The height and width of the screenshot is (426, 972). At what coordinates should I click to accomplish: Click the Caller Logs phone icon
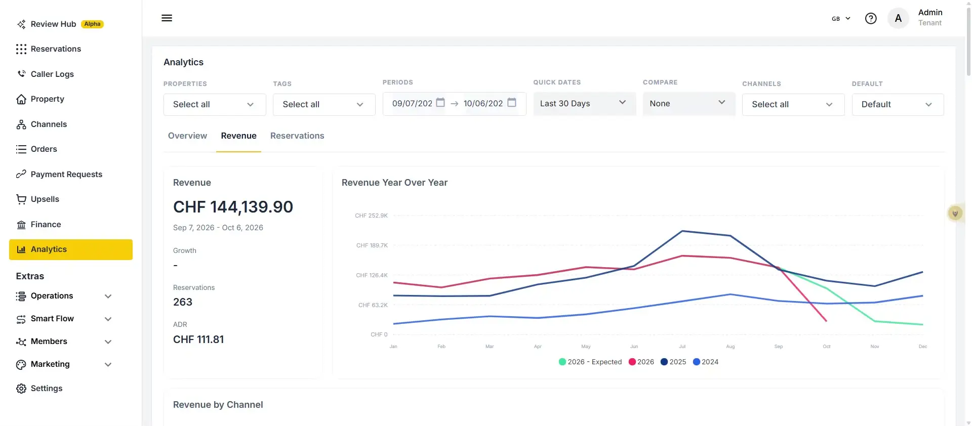[x=21, y=74]
